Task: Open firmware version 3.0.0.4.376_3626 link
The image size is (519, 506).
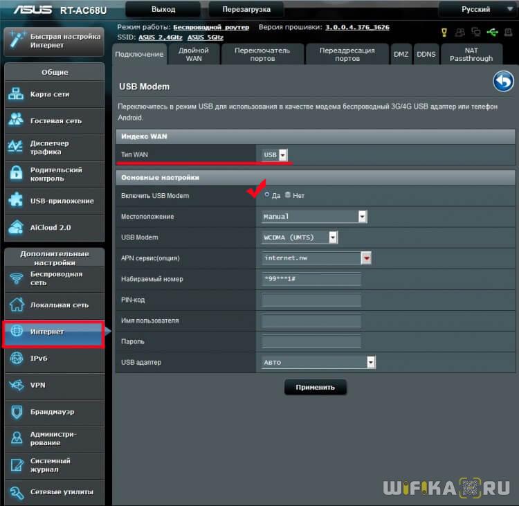Action: pyautogui.click(x=358, y=27)
